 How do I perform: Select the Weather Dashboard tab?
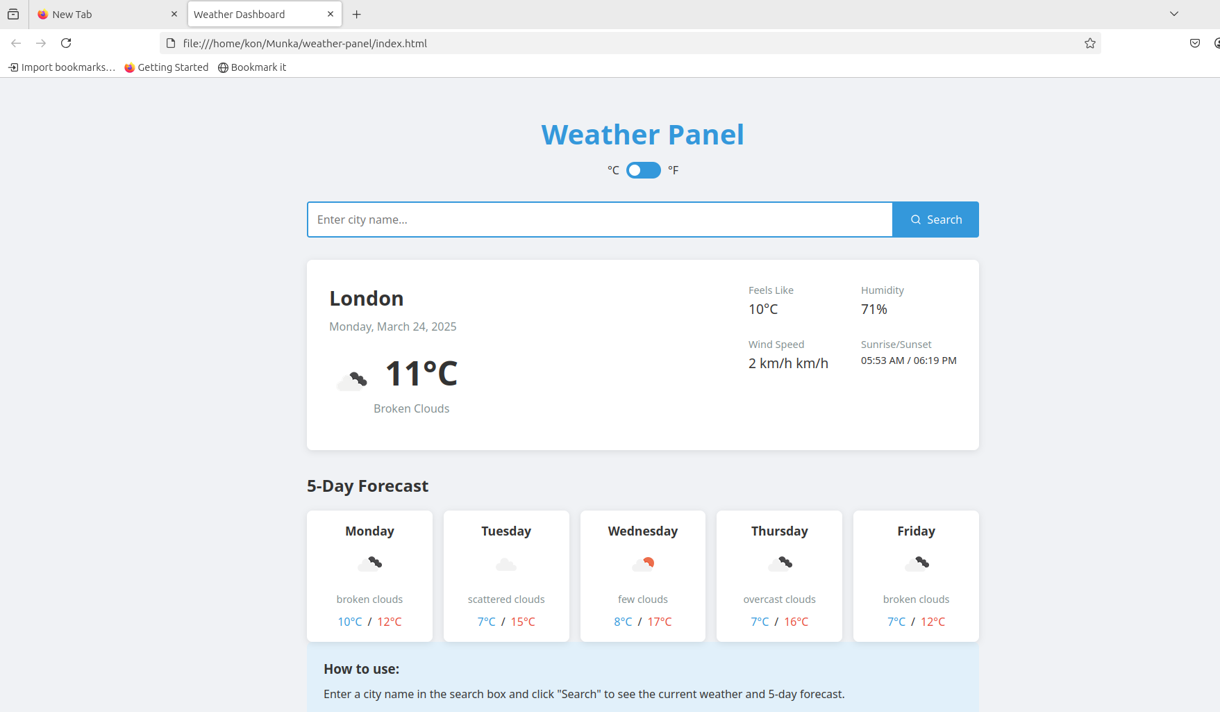(264, 14)
